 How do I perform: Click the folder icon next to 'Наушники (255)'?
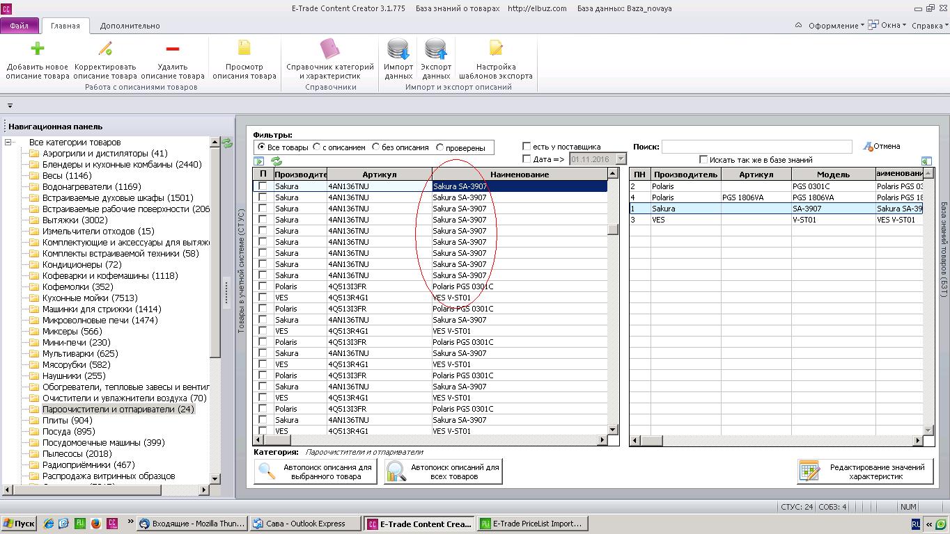point(33,376)
